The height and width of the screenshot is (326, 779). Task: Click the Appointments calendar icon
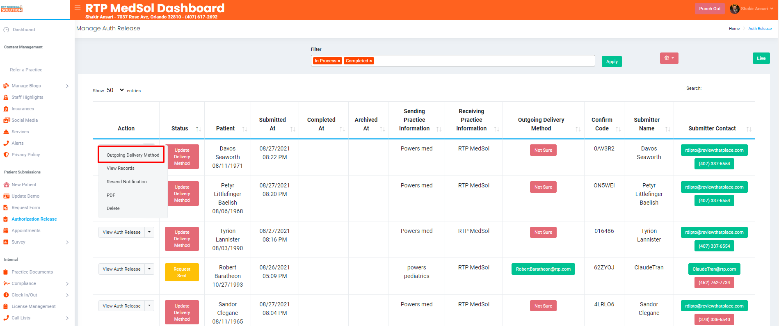tap(6, 230)
